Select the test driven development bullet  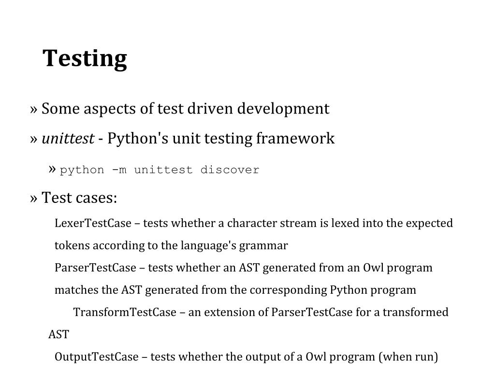pyautogui.click(x=185, y=109)
